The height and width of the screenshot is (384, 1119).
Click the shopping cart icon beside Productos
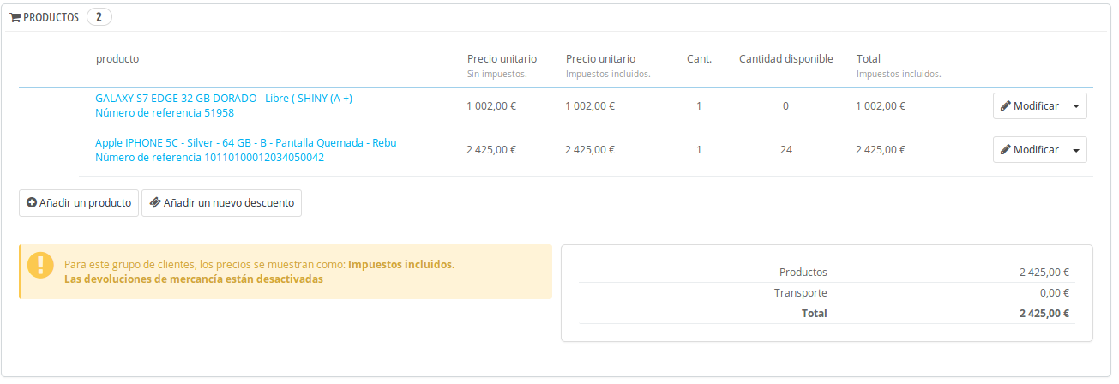pyautogui.click(x=15, y=17)
